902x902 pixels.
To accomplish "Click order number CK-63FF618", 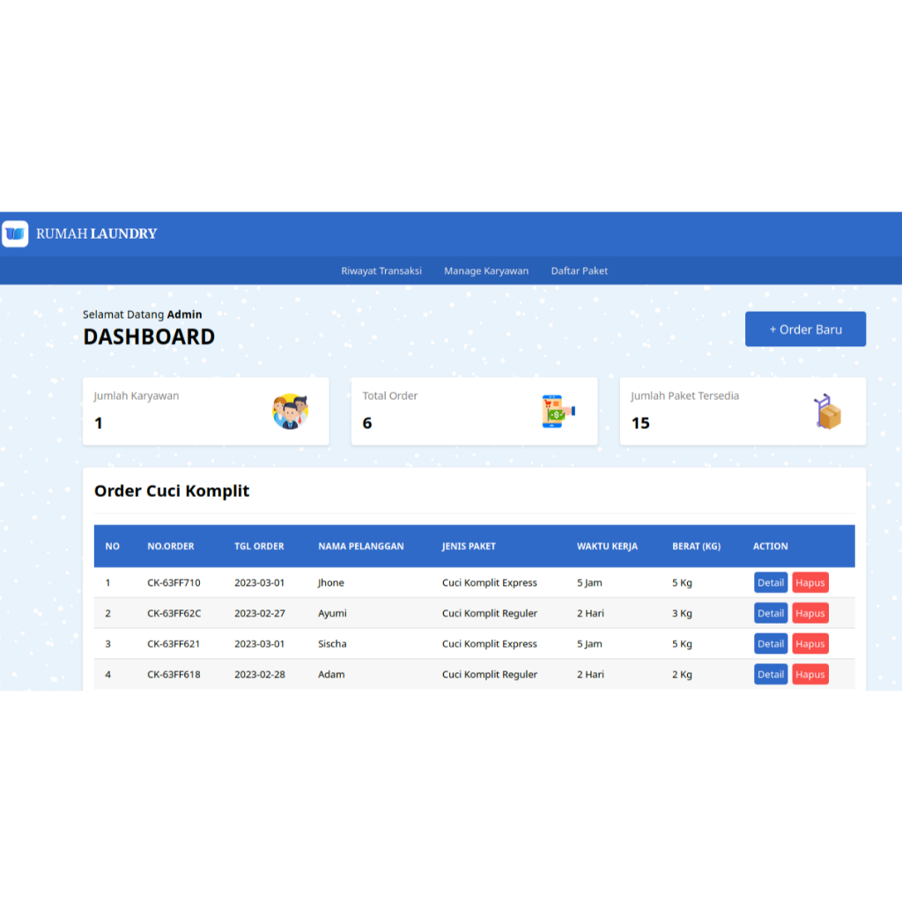I will (174, 674).
